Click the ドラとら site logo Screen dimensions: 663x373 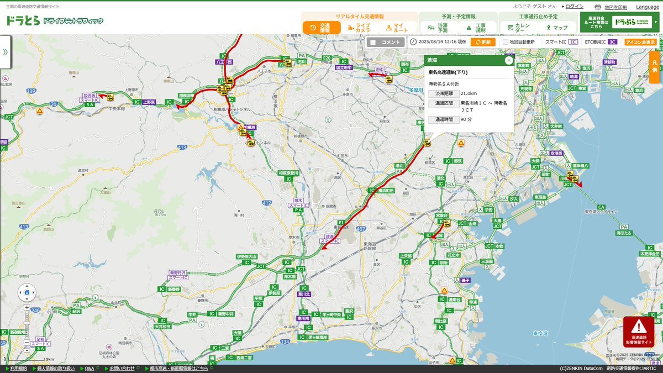coord(55,21)
